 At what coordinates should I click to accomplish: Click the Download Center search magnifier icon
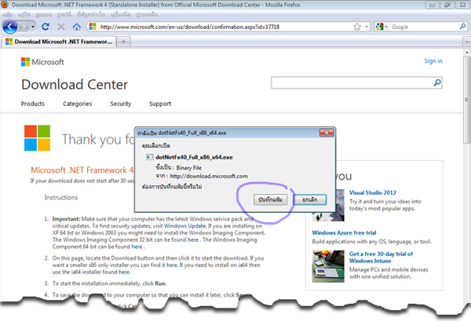click(437, 82)
